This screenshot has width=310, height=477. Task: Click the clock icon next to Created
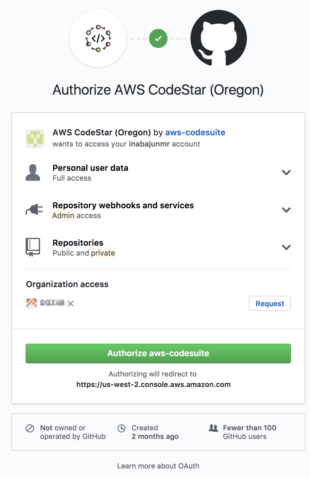(122, 428)
